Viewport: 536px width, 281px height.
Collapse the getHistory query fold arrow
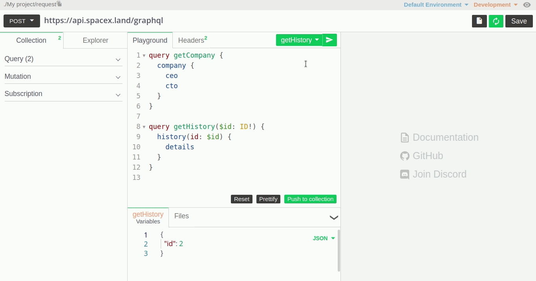pos(144,127)
